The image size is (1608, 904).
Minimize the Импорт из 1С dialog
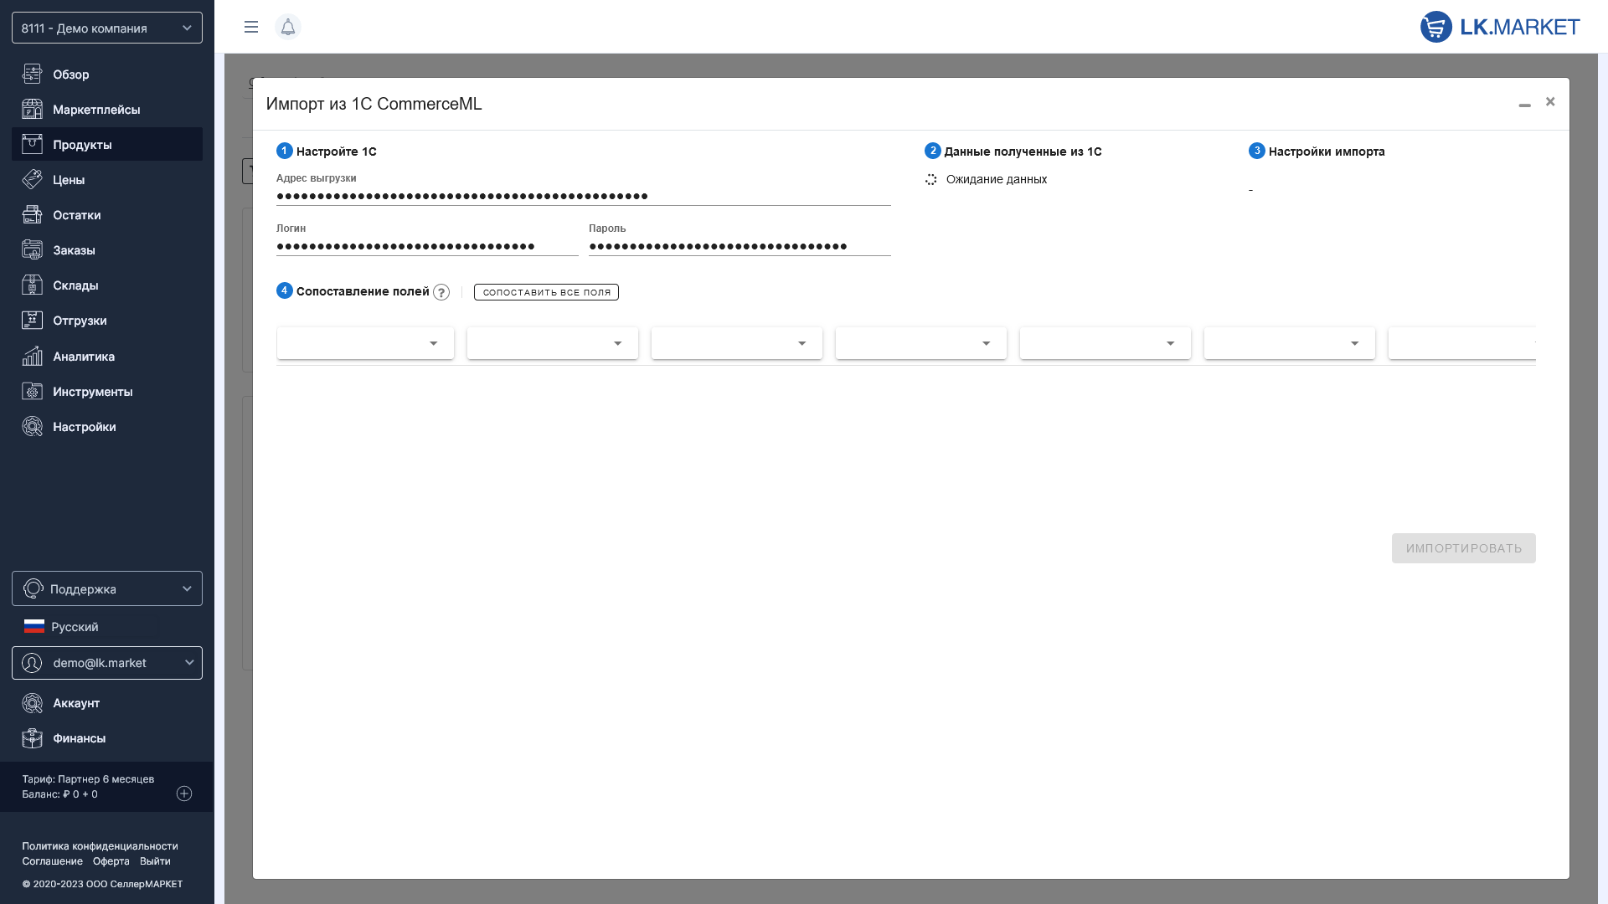point(1524,105)
